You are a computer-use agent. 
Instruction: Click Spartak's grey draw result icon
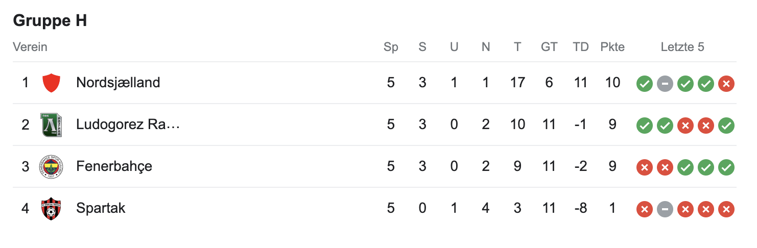(x=665, y=209)
